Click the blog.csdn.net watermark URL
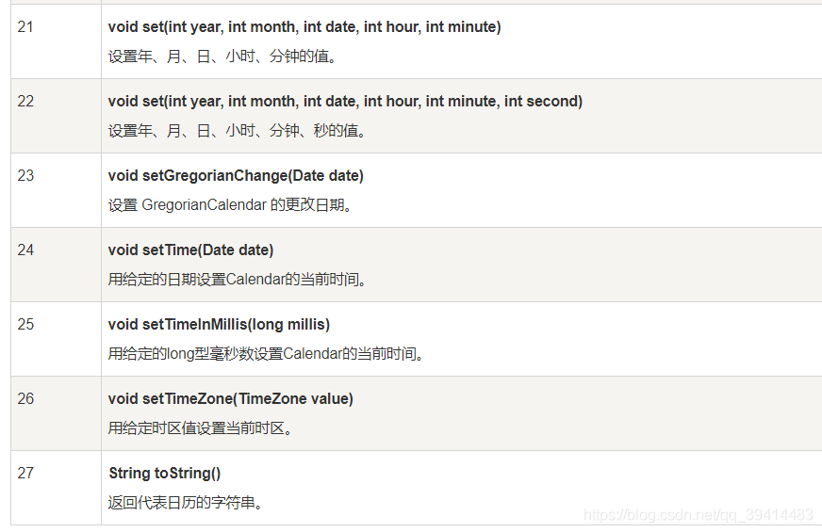 699,515
